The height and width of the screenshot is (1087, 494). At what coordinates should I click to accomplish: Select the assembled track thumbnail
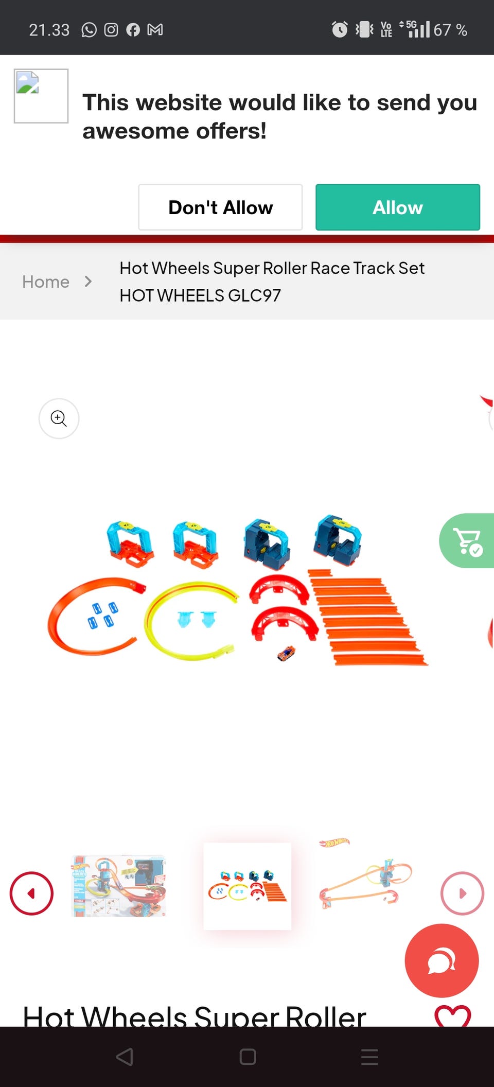pyautogui.click(x=366, y=875)
